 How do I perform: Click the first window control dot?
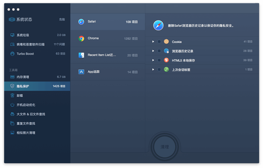pyautogui.click(x=9, y=10)
